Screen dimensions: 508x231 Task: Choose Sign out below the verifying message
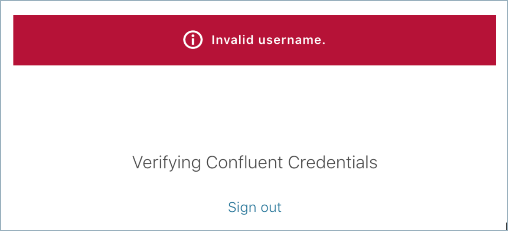(x=254, y=207)
